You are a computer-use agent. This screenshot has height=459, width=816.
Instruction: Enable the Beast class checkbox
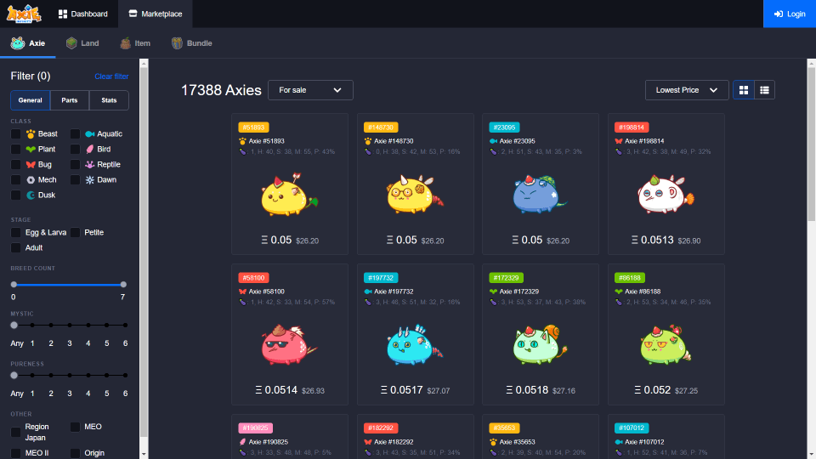[x=16, y=134]
